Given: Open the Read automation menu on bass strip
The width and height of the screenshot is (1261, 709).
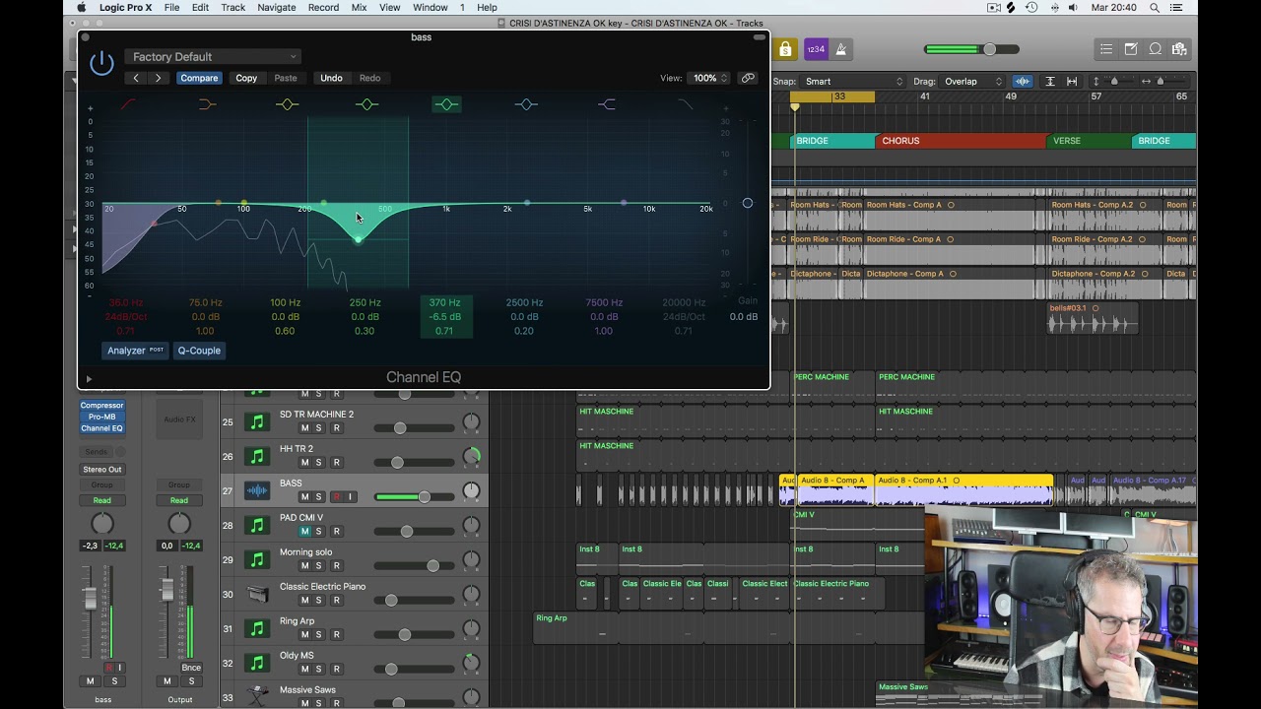Looking at the screenshot, I should pyautogui.click(x=101, y=500).
